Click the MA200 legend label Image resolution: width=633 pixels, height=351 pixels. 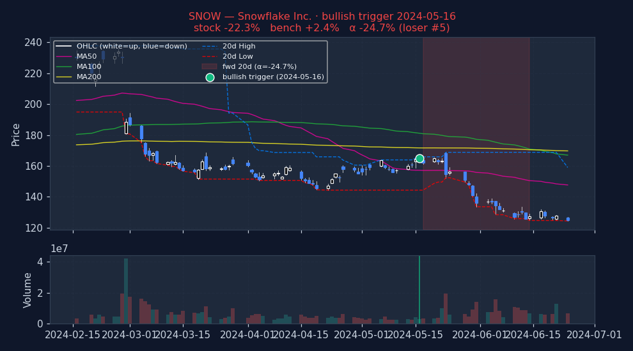[x=89, y=77]
